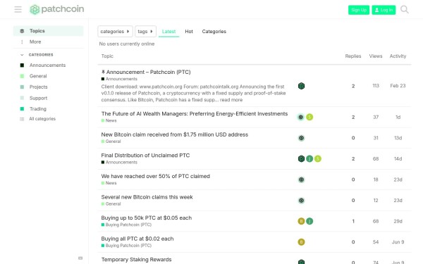Image resolution: width=423 pixels, height=264 pixels.
Task: Click the Log In button
Action: click(x=384, y=10)
